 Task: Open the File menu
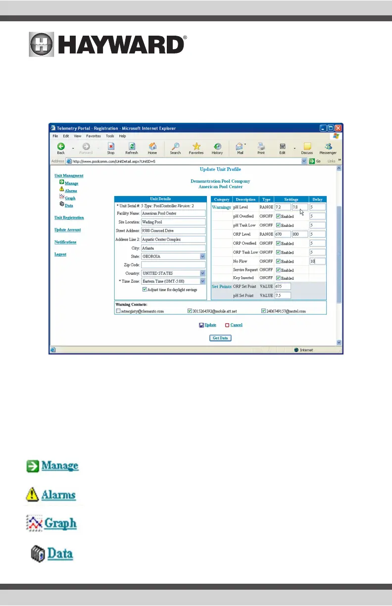pyautogui.click(x=54, y=136)
